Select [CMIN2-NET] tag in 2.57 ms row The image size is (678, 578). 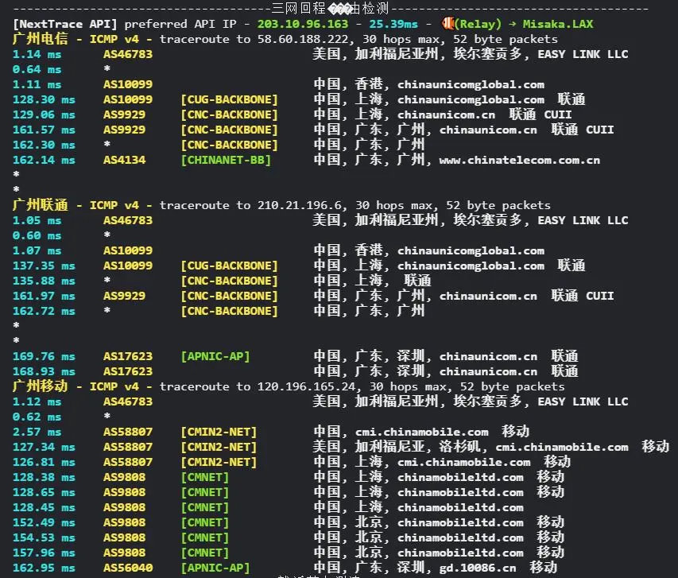click(219, 432)
